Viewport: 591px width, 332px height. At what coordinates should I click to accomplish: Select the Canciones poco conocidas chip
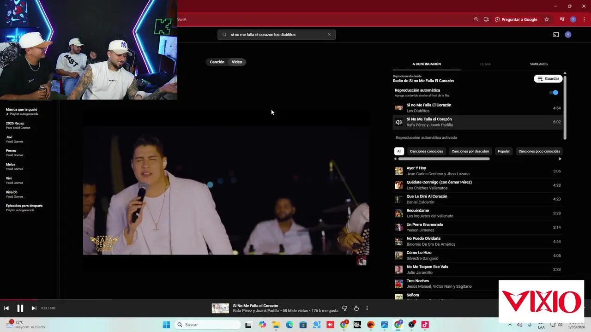click(539, 151)
